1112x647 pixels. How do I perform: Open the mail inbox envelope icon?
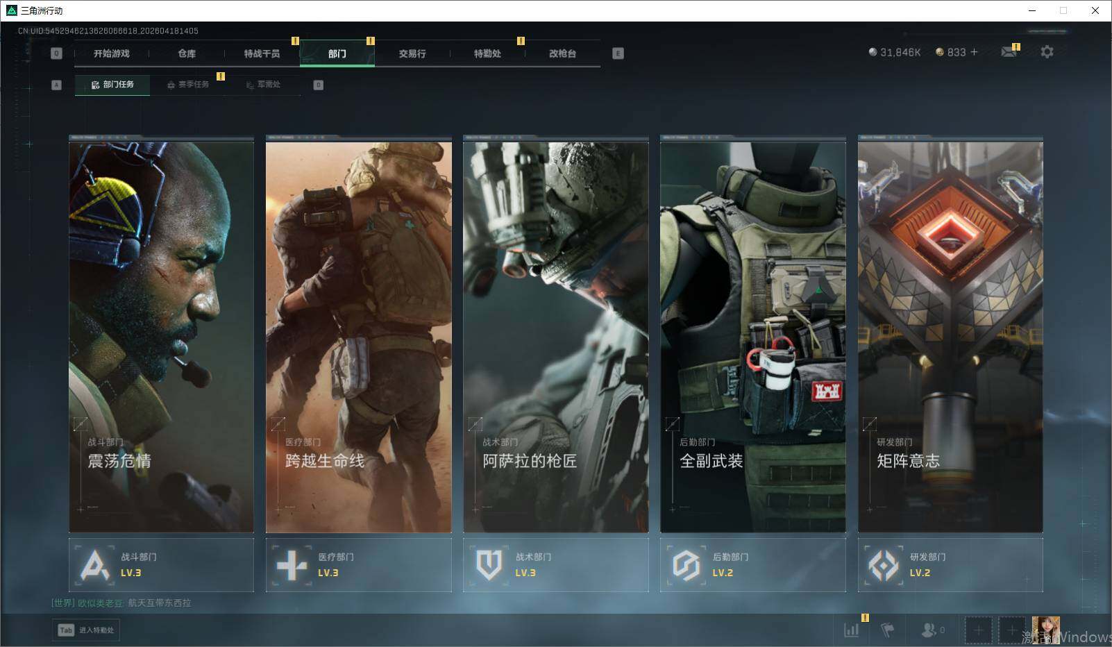[x=1009, y=52]
